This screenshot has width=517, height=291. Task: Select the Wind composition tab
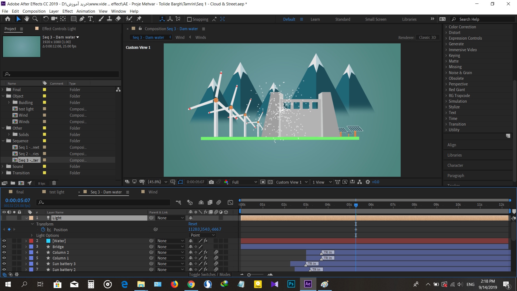click(x=152, y=192)
